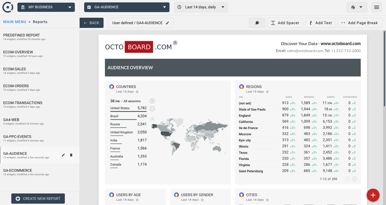Screen dimensions: 386x205
Task: Click Ile-de-France region row
Action: coord(298,128)
